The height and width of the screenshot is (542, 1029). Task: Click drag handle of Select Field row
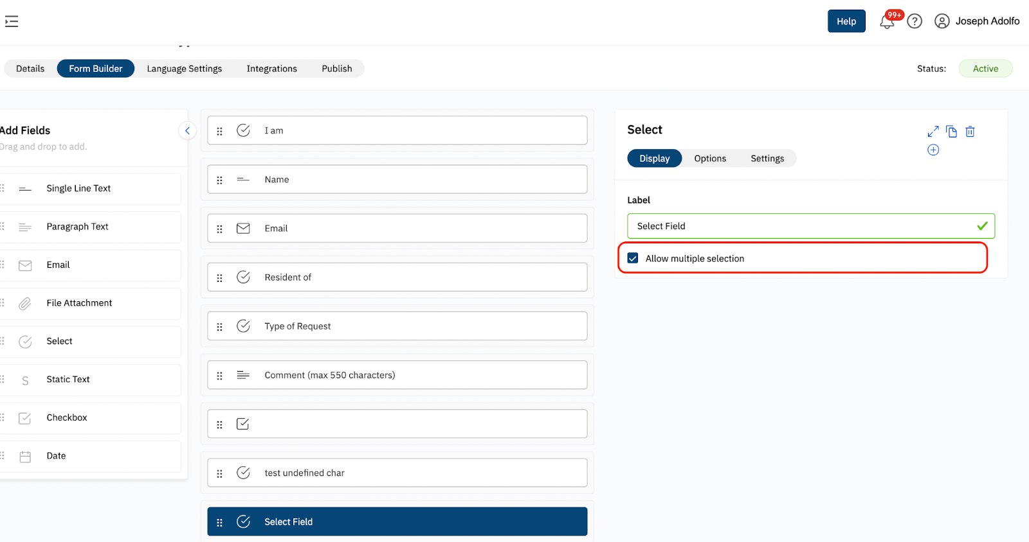click(219, 522)
